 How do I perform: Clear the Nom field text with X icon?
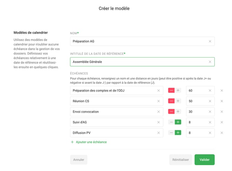tap(210, 41)
